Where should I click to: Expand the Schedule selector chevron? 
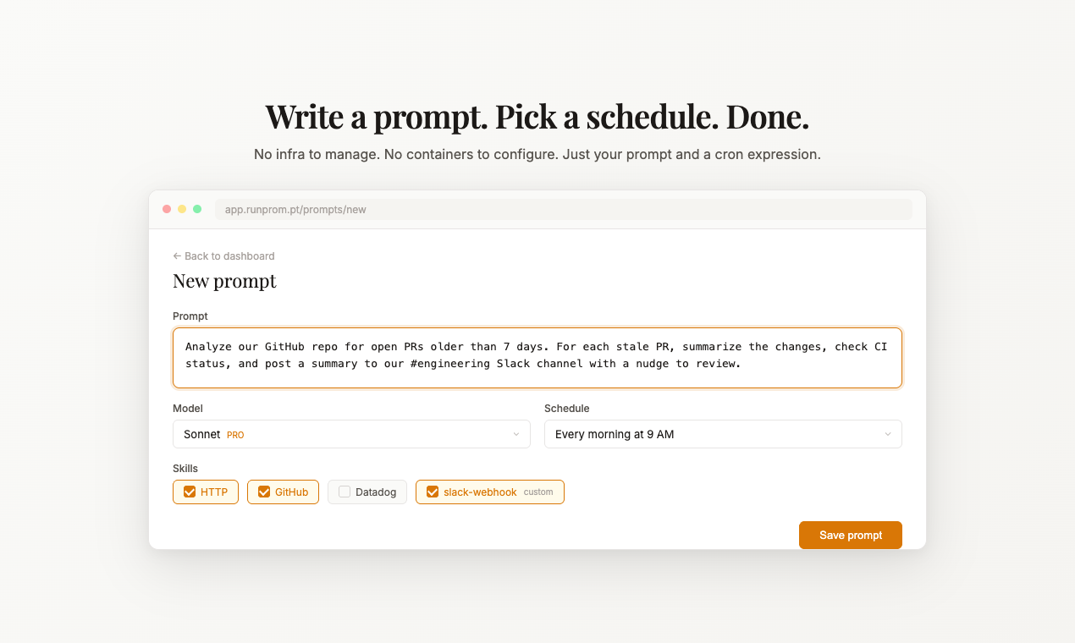tap(888, 434)
